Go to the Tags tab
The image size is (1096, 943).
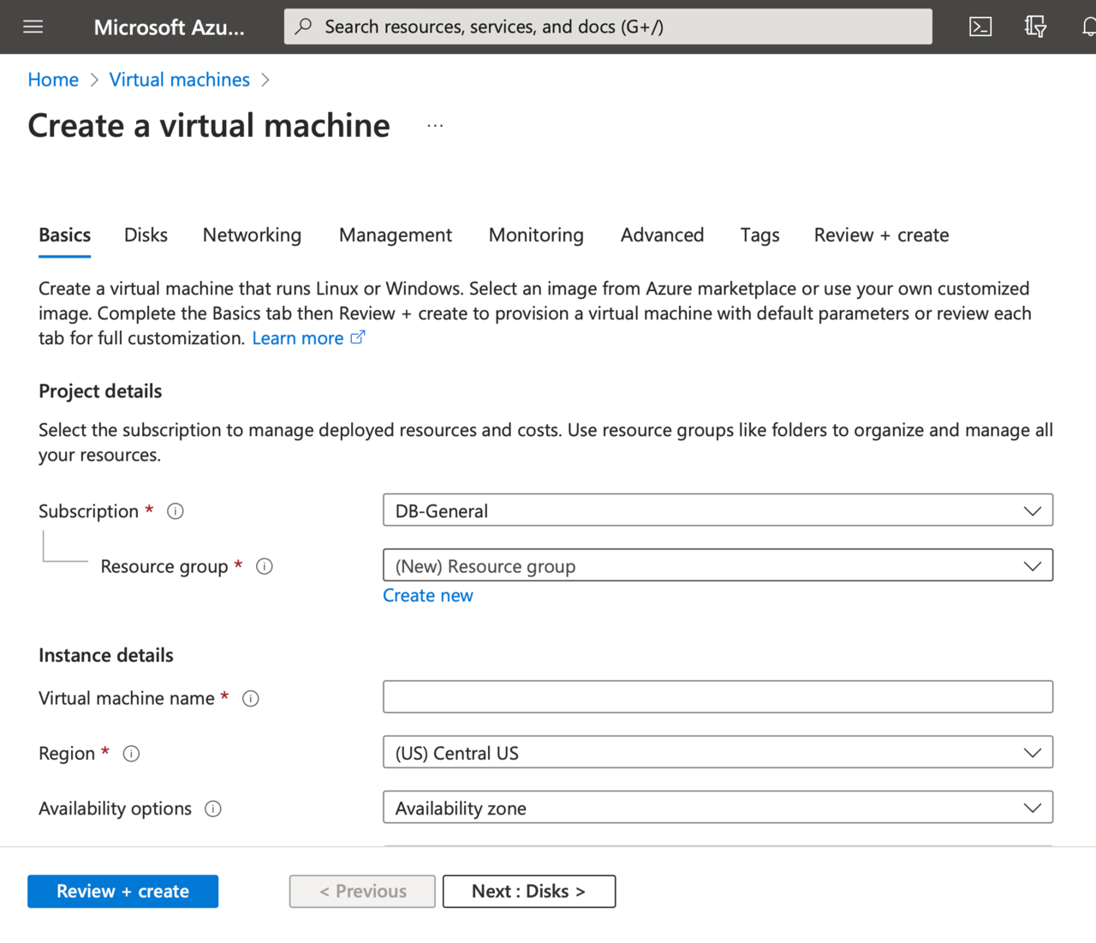759,235
